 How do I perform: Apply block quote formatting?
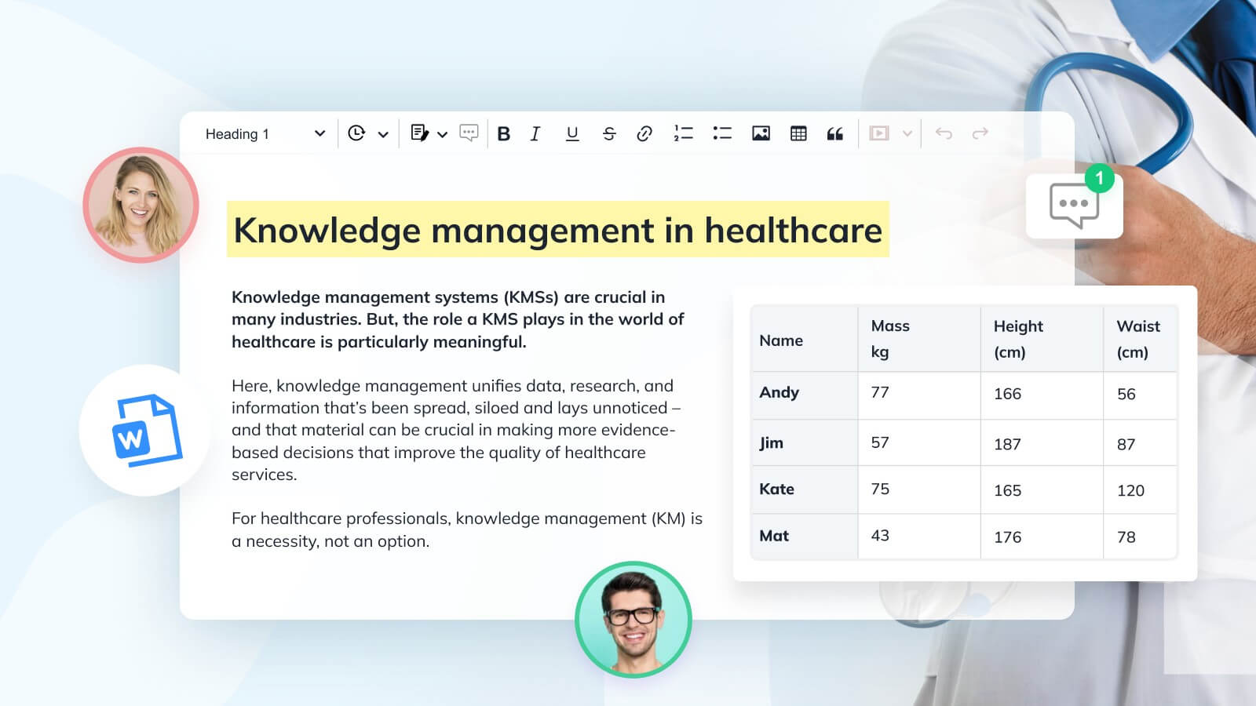pyautogui.click(x=835, y=134)
